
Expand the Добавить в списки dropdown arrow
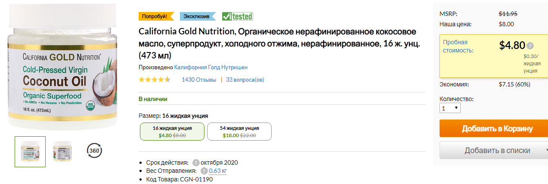(x=546, y=150)
